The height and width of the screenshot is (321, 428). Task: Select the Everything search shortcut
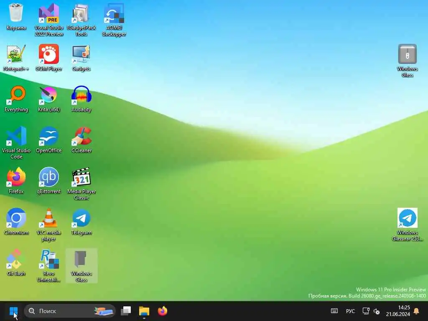coord(16,99)
